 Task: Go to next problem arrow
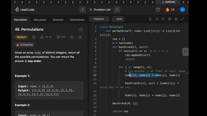[117, 10]
